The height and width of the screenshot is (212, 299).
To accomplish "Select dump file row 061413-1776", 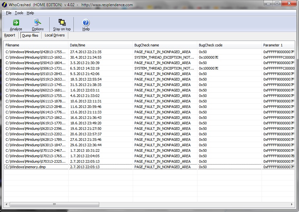I will click(x=149, y=112).
